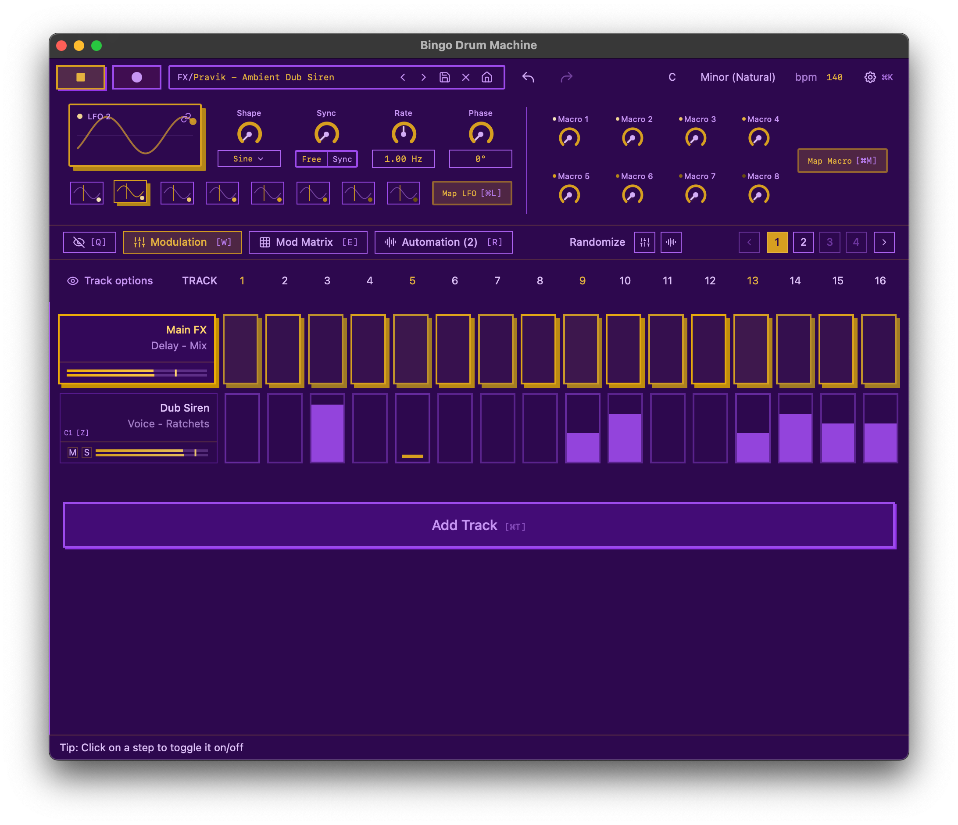Click the randomize waveform icon
Viewport: 958px width, 825px height.
(x=671, y=242)
